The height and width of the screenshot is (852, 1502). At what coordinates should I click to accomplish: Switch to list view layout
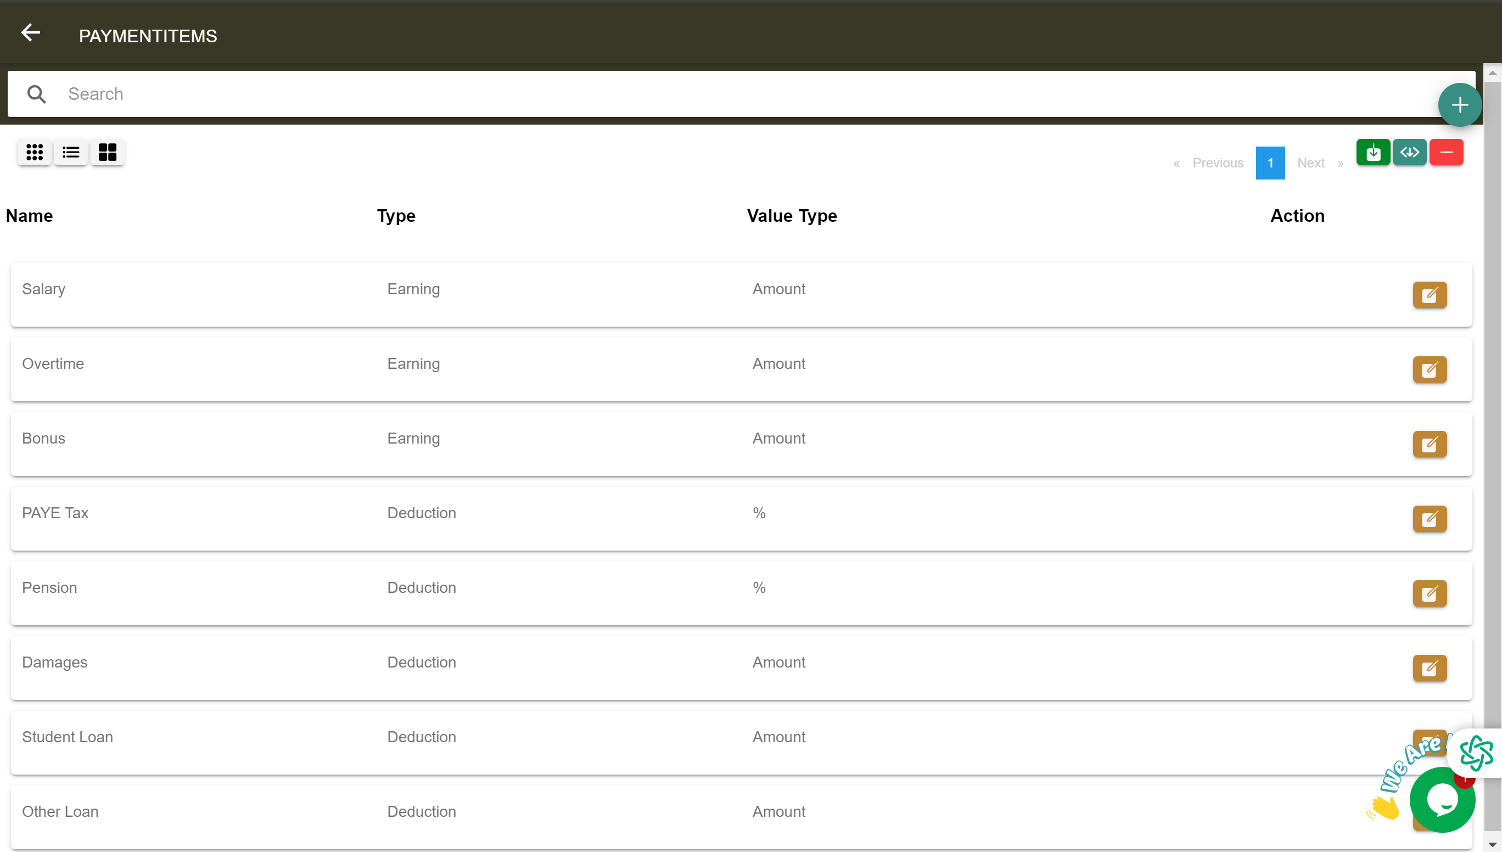click(71, 153)
